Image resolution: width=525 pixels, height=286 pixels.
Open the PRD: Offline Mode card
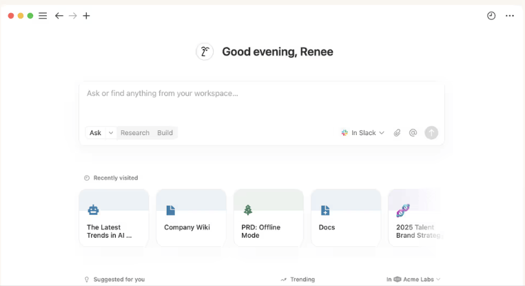pos(269,218)
